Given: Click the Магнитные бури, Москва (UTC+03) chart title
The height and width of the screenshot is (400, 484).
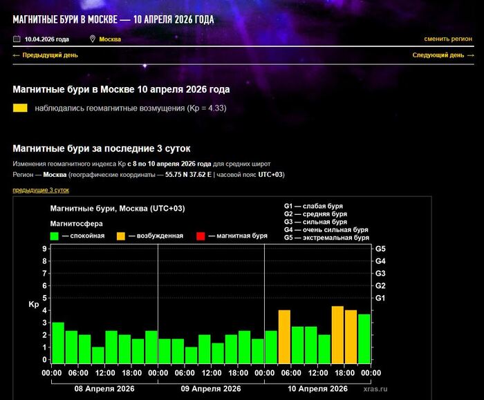Looking at the screenshot, I should 118,209.
